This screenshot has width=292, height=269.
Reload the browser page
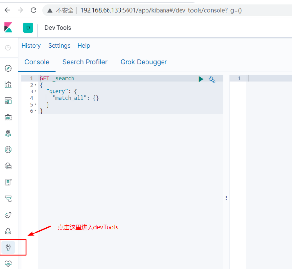pyautogui.click(x=34, y=10)
